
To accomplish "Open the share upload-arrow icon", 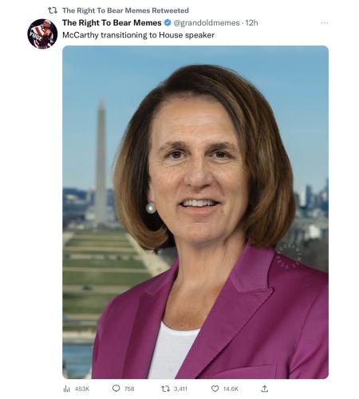I will point(264,389).
